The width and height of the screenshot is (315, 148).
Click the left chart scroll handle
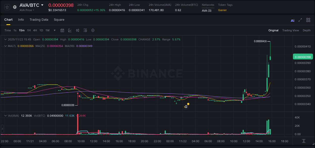pyautogui.click(x=2, y=129)
